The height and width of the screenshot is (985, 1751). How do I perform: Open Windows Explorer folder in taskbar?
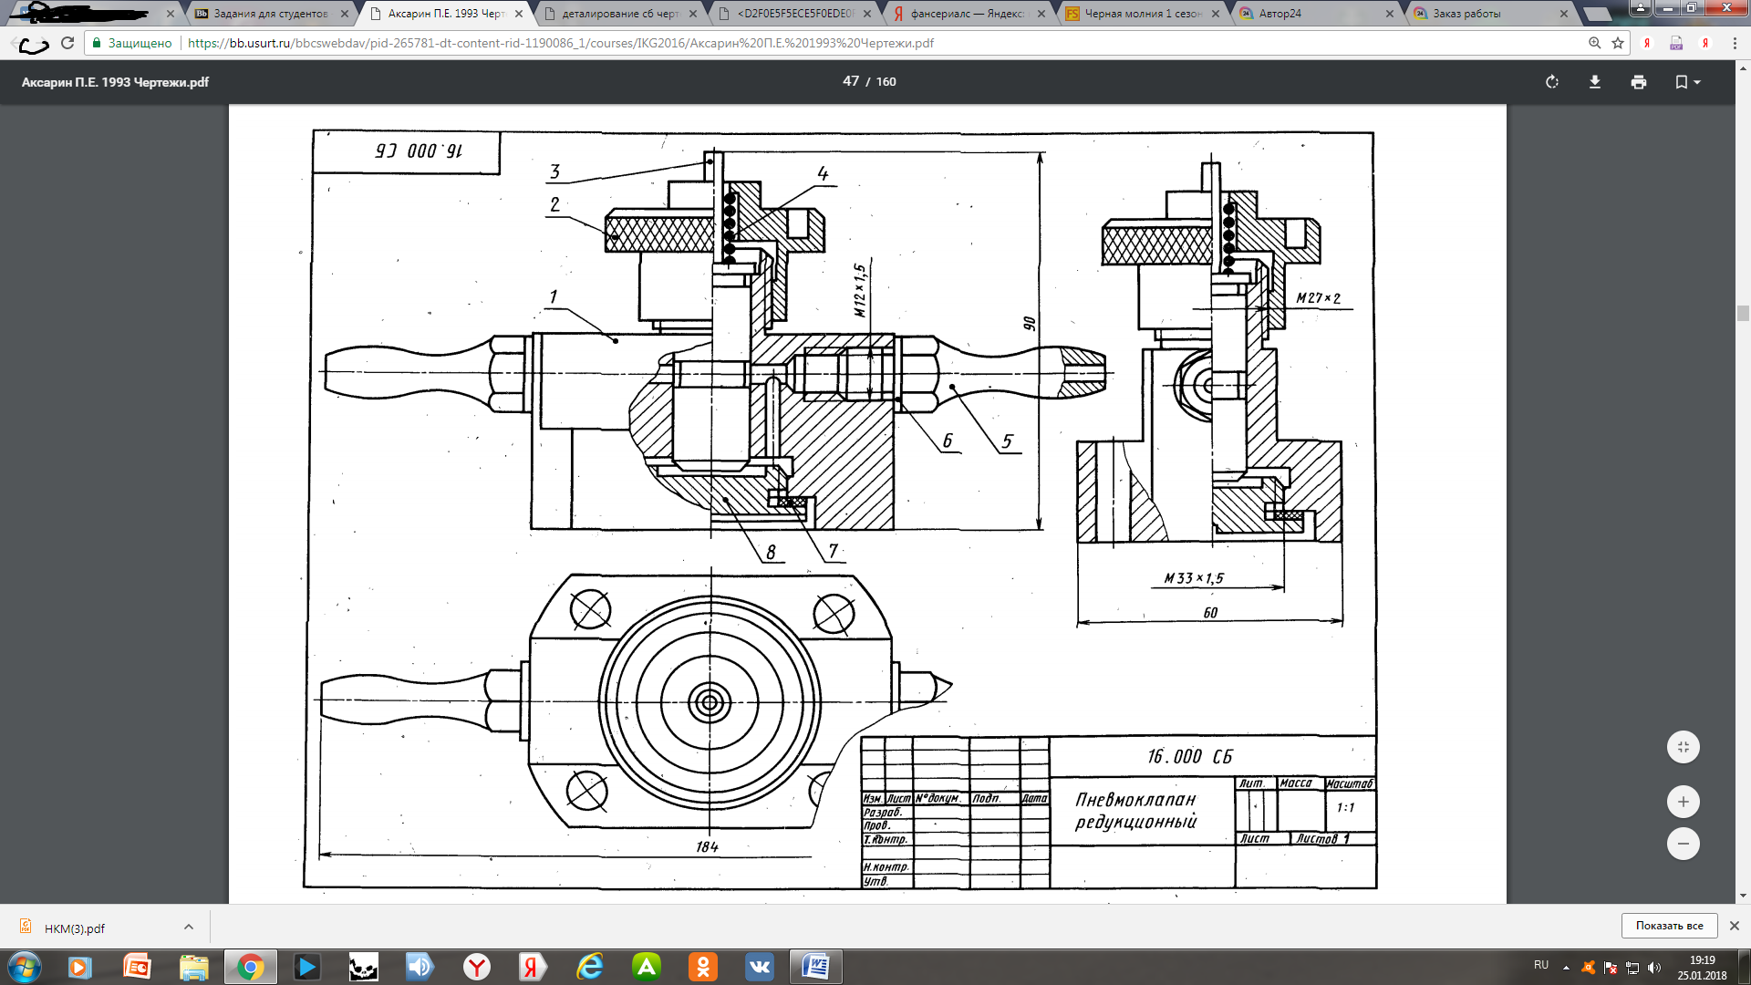[x=193, y=967]
